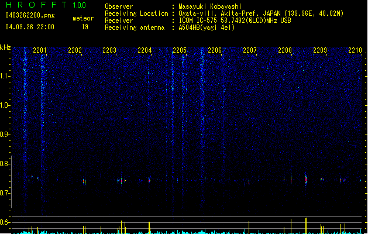This screenshot has width=368, height=234.
Task: Click the 'Receiving antenna' field label
Action: 135,27
